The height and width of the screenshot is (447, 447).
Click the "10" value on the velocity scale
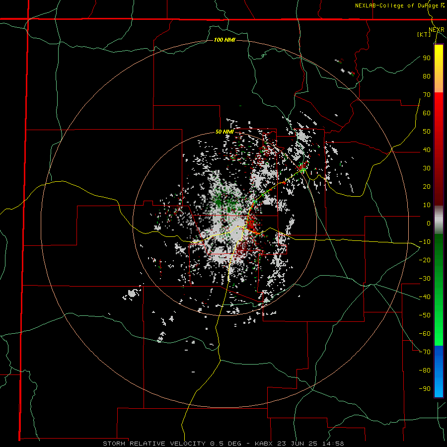(427, 205)
